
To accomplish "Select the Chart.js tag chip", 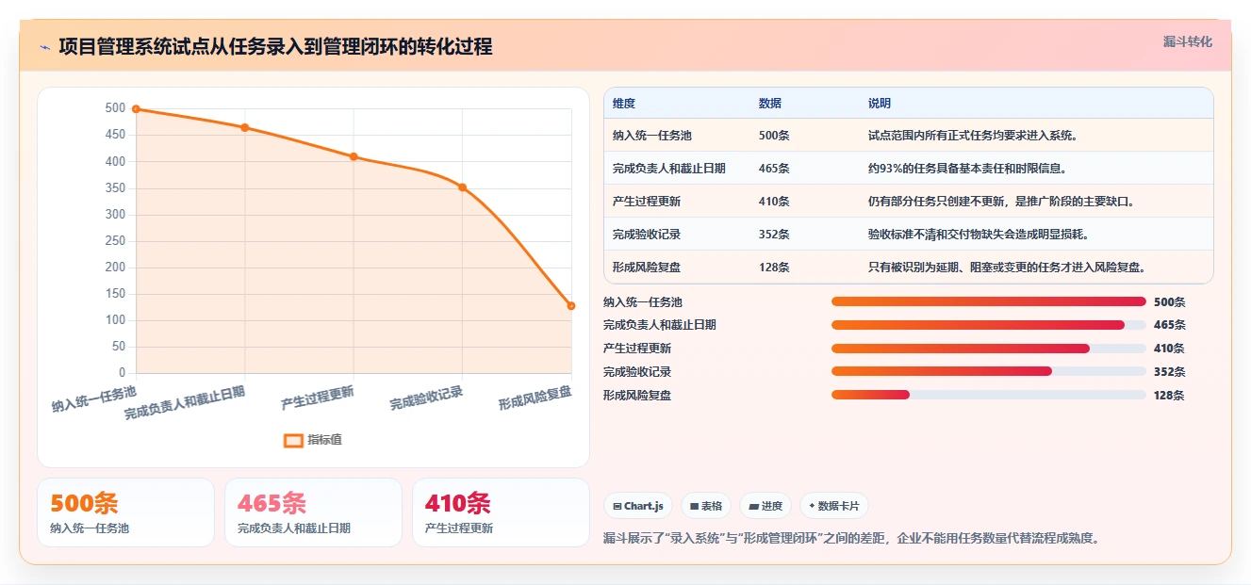I will coord(638,506).
